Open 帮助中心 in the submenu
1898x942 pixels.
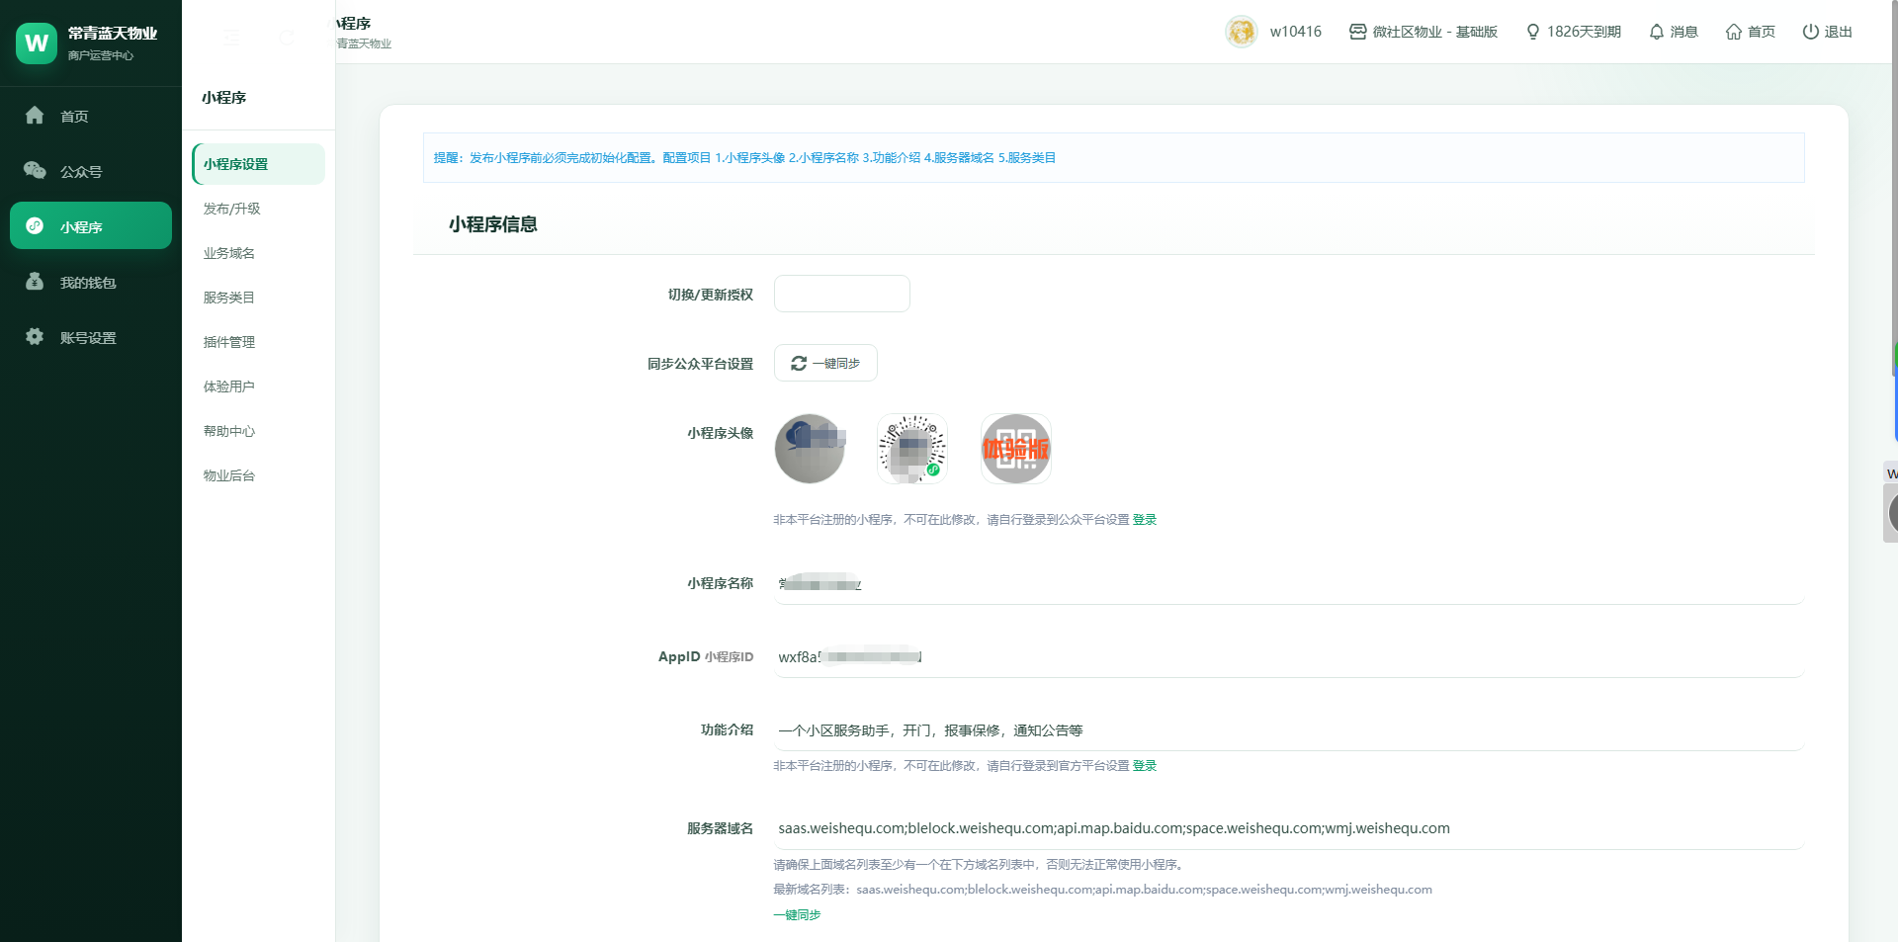[x=259, y=431]
